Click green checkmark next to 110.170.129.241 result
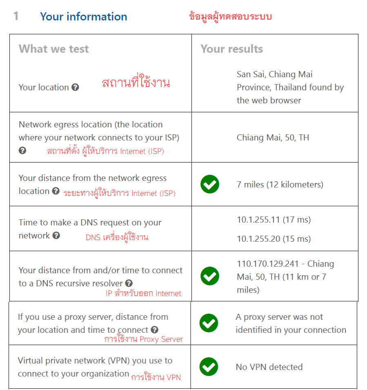Viewport: 367px width, 390px height. tap(210, 276)
